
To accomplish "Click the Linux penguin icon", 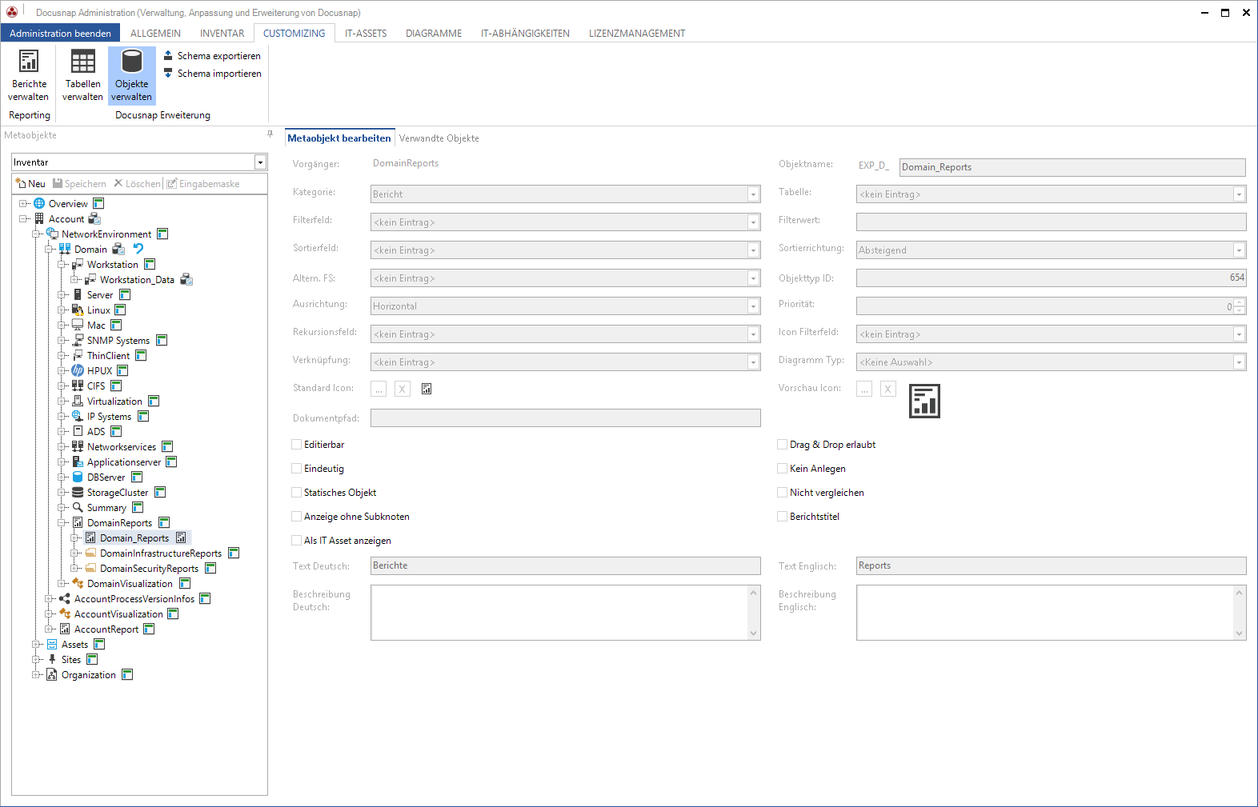I will 78,310.
